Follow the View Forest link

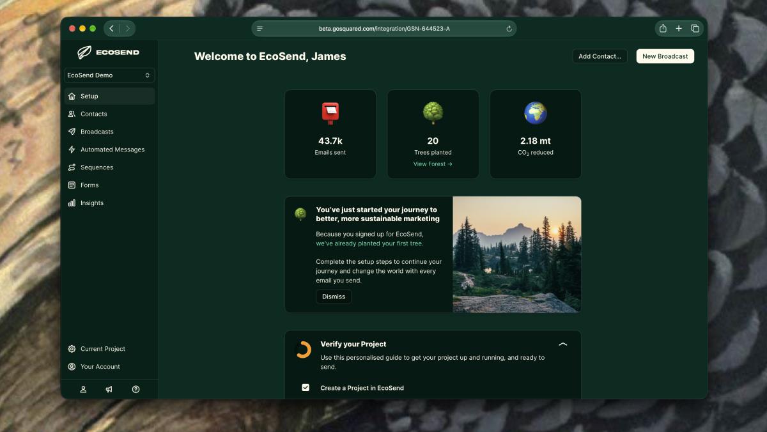433,164
